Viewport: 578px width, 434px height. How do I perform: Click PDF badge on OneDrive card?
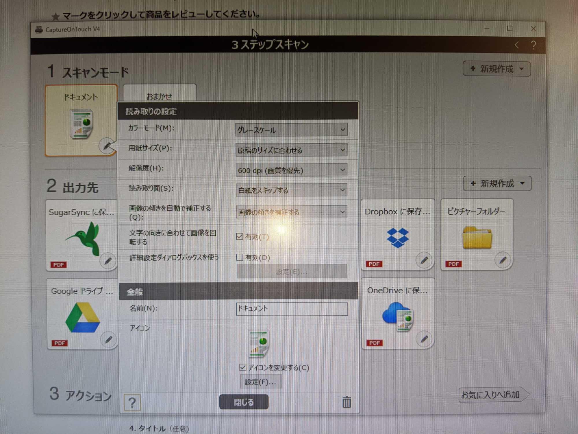click(x=375, y=343)
